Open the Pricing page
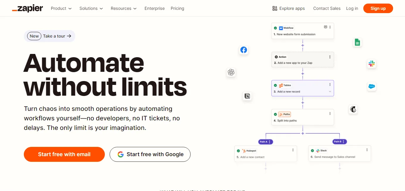Image resolution: width=405 pixels, height=191 pixels. click(177, 8)
